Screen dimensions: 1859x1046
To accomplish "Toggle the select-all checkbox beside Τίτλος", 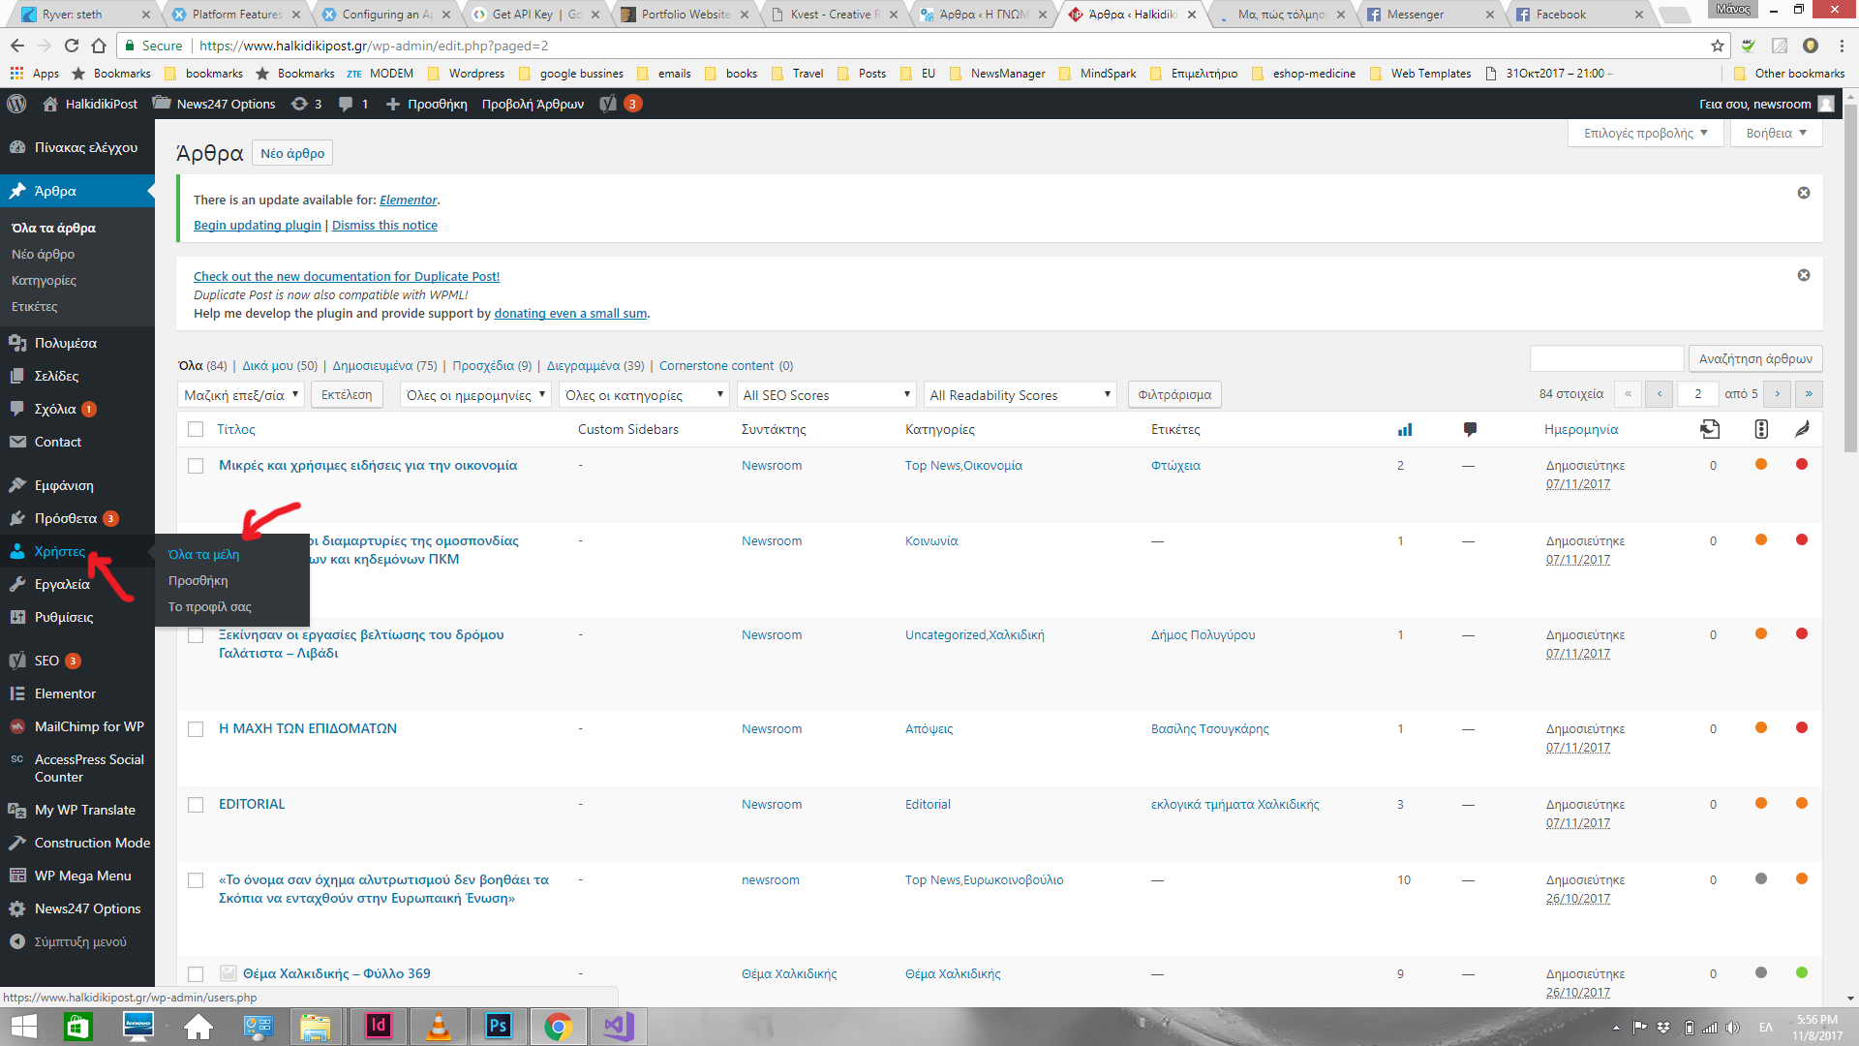I will pos(196,429).
